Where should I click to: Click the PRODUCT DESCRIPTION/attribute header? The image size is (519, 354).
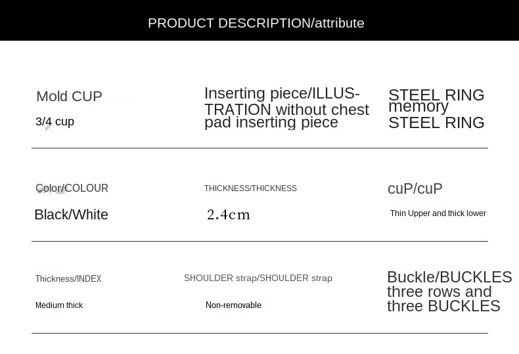pos(256,23)
